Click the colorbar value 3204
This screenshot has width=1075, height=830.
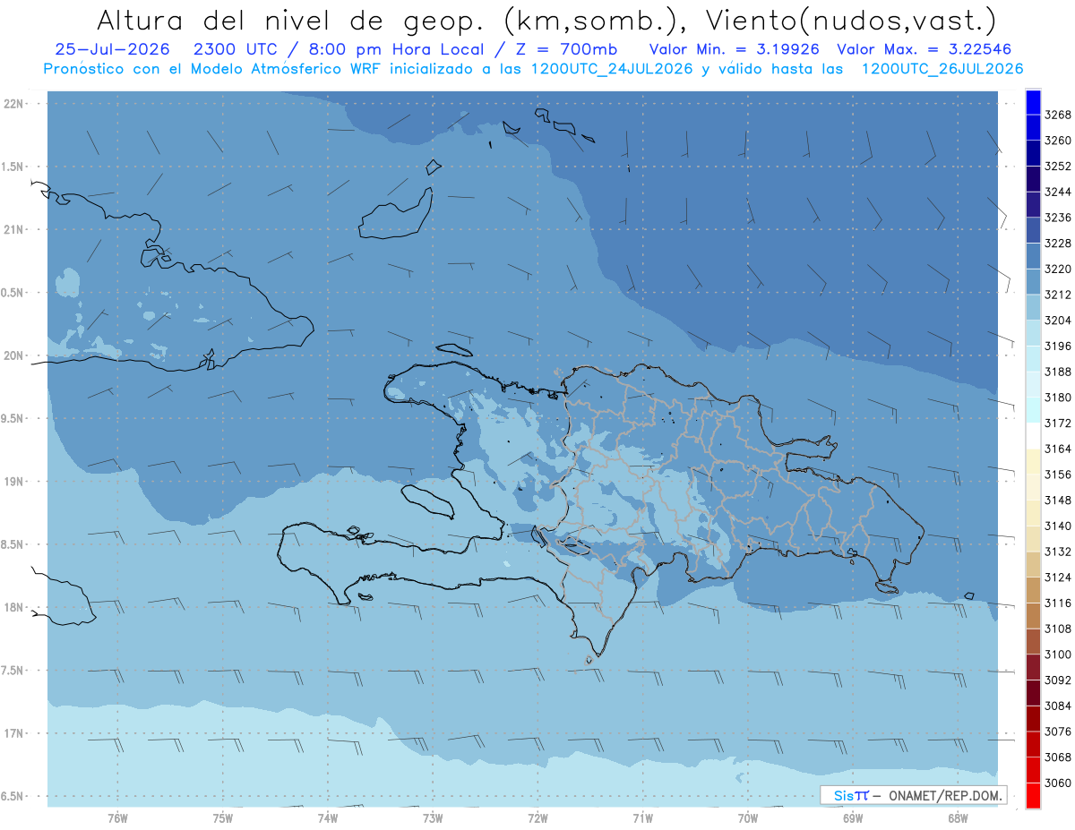(1058, 321)
